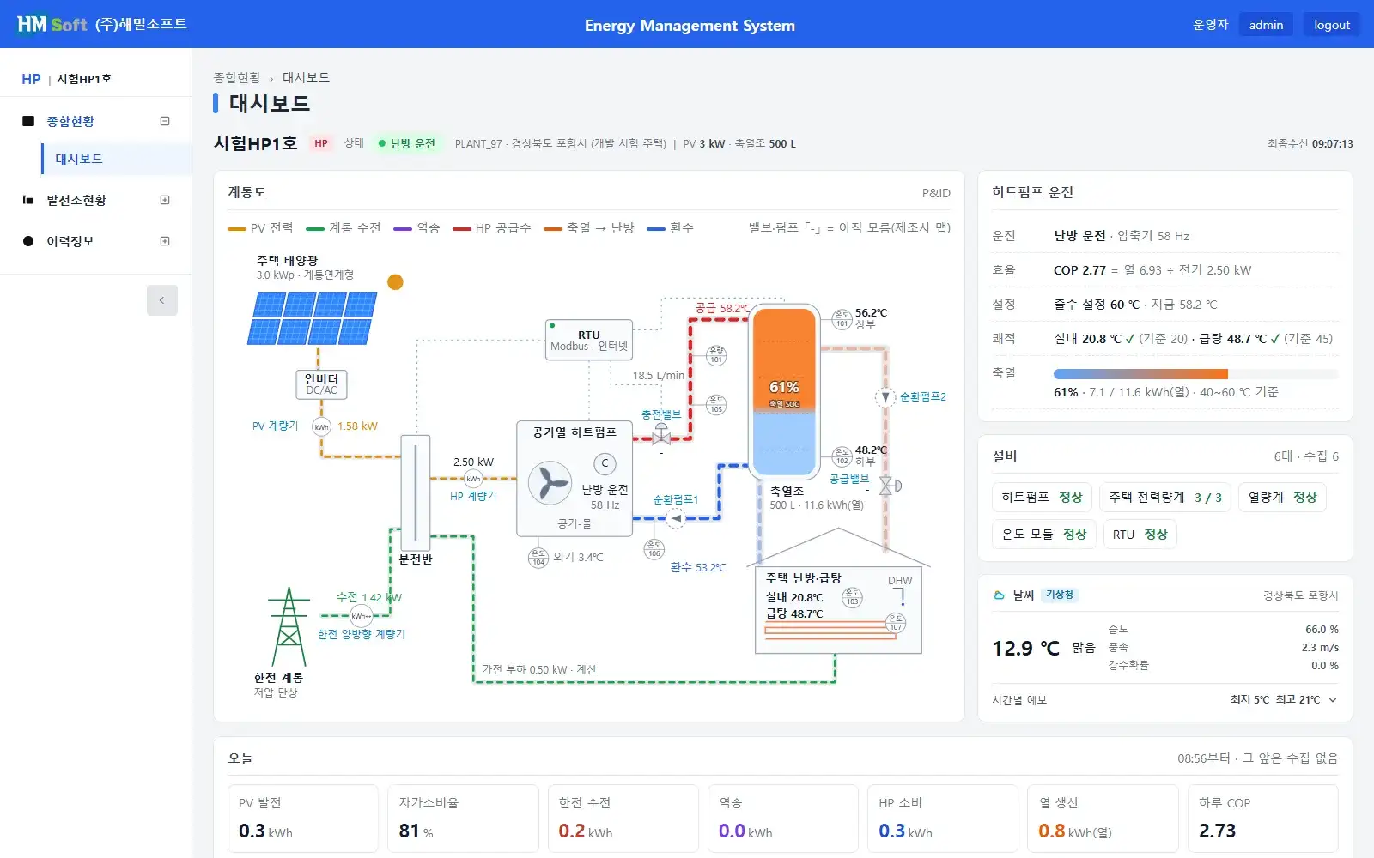
Task: Click the 한전 계통 transmission tower icon
Action: (289, 627)
